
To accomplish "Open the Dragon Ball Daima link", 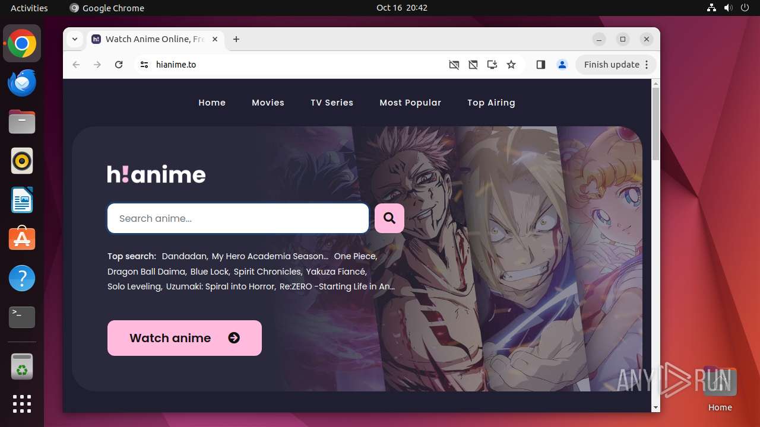I will 146,272.
